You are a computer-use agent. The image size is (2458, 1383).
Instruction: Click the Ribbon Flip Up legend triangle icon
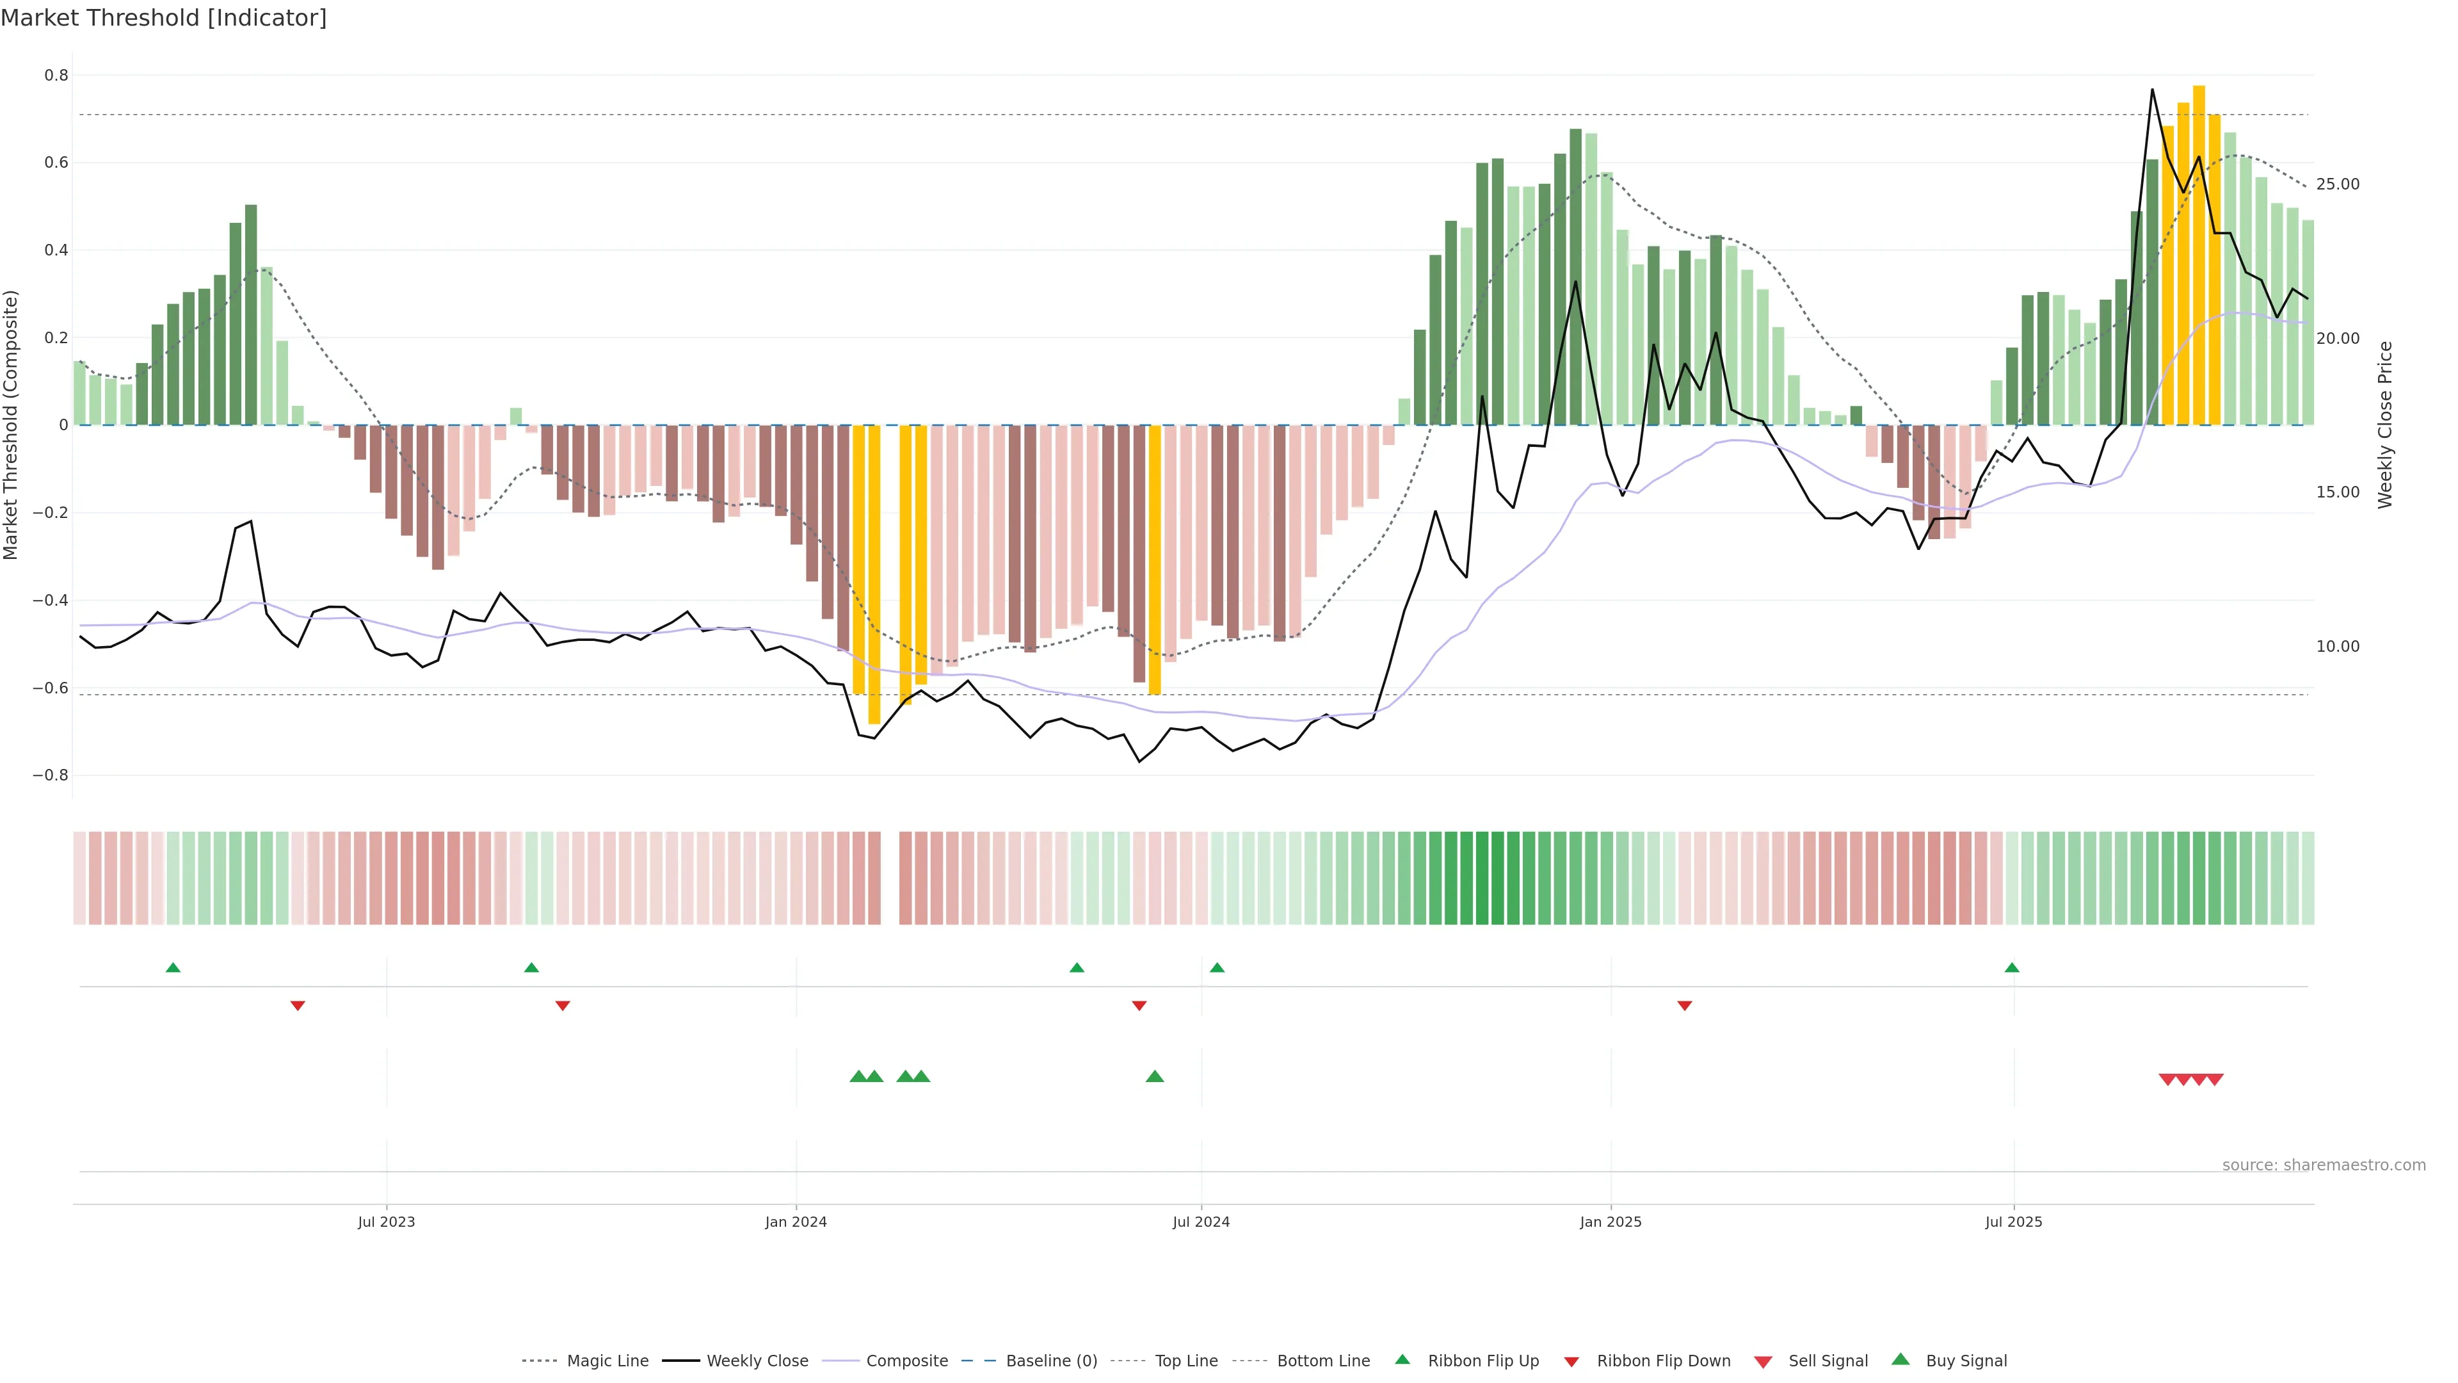coord(1402,1359)
